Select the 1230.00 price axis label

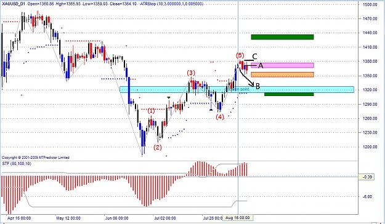coord(370,132)
